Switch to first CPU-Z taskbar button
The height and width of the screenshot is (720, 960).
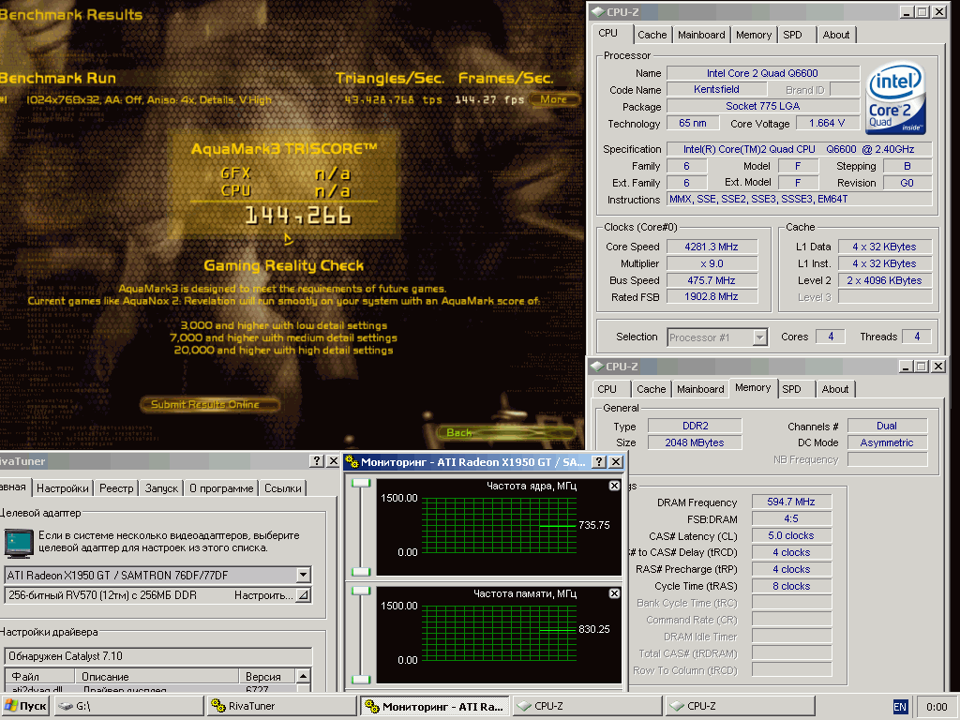click(587, 706)
